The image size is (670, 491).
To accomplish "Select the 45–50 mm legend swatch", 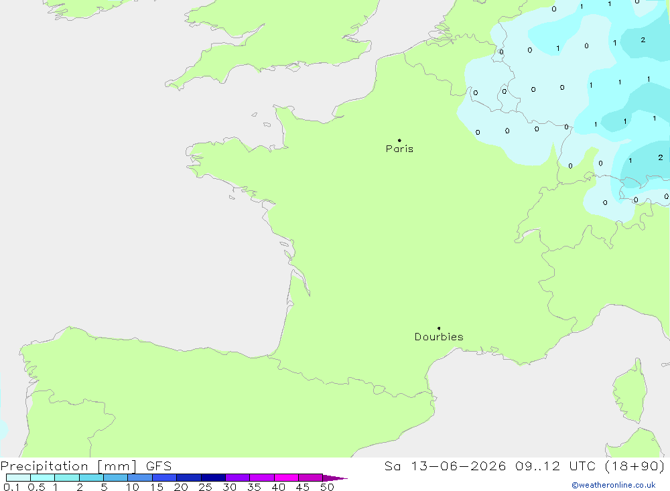I will (x=311, y=478).
